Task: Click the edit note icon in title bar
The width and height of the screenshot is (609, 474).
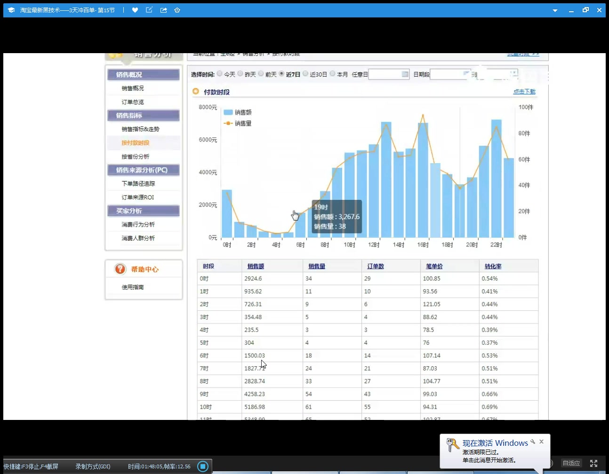Action: click(149, 10)
